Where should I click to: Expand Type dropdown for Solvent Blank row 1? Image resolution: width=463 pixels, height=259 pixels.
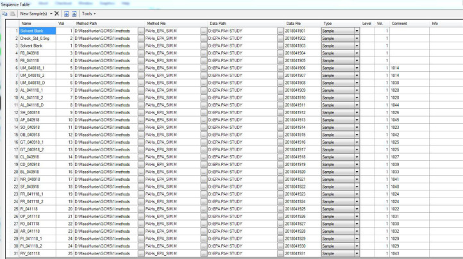coord(357,31)
